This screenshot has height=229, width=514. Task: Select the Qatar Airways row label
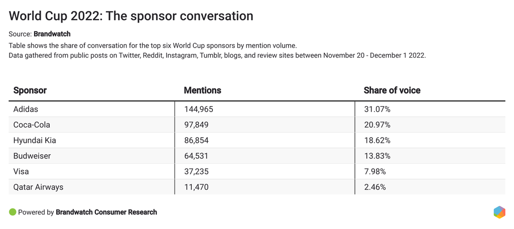[39, 187]
